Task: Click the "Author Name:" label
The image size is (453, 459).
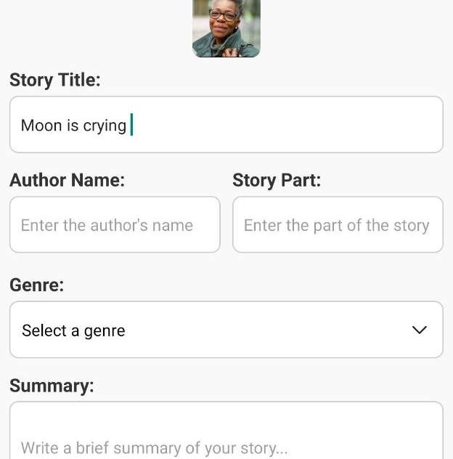Action: (68, 179)
